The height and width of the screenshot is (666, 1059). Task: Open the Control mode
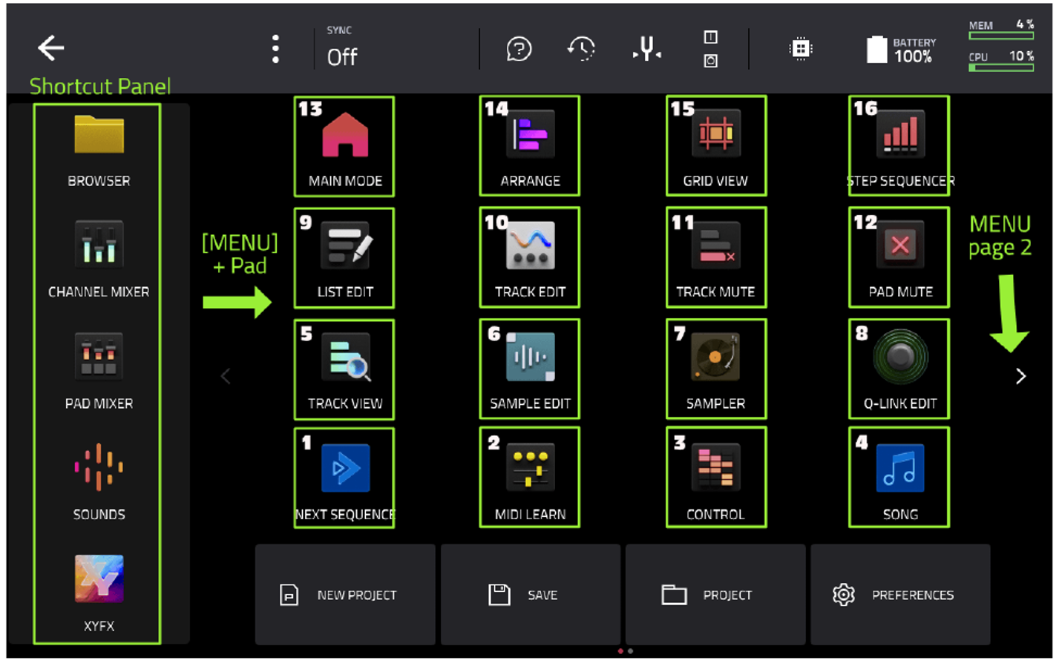[x=716, y=478]
